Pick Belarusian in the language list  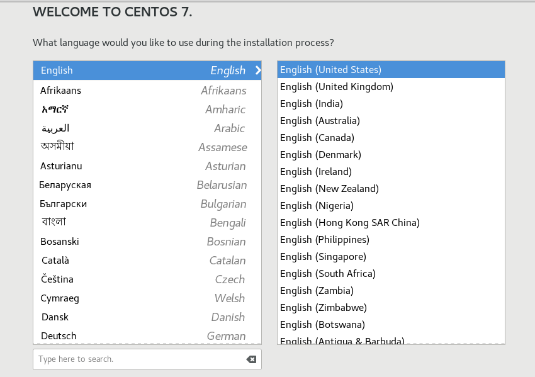point(147,185)
